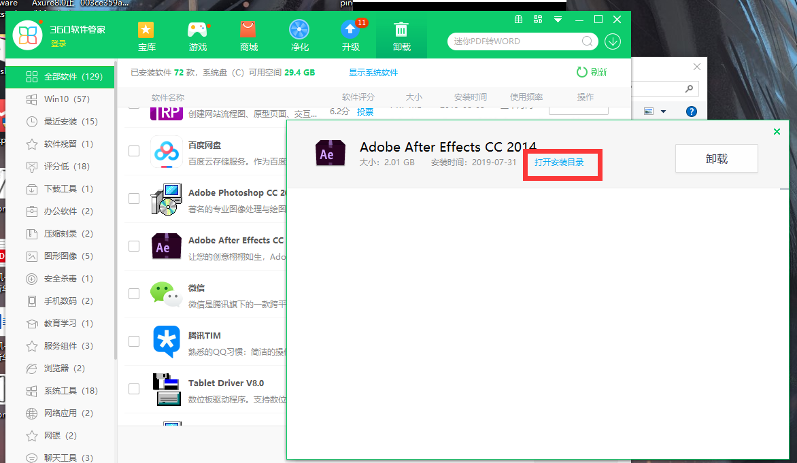Select the 卸载 trash can tab
The image size is (797, 463).
tap(401, 36)
